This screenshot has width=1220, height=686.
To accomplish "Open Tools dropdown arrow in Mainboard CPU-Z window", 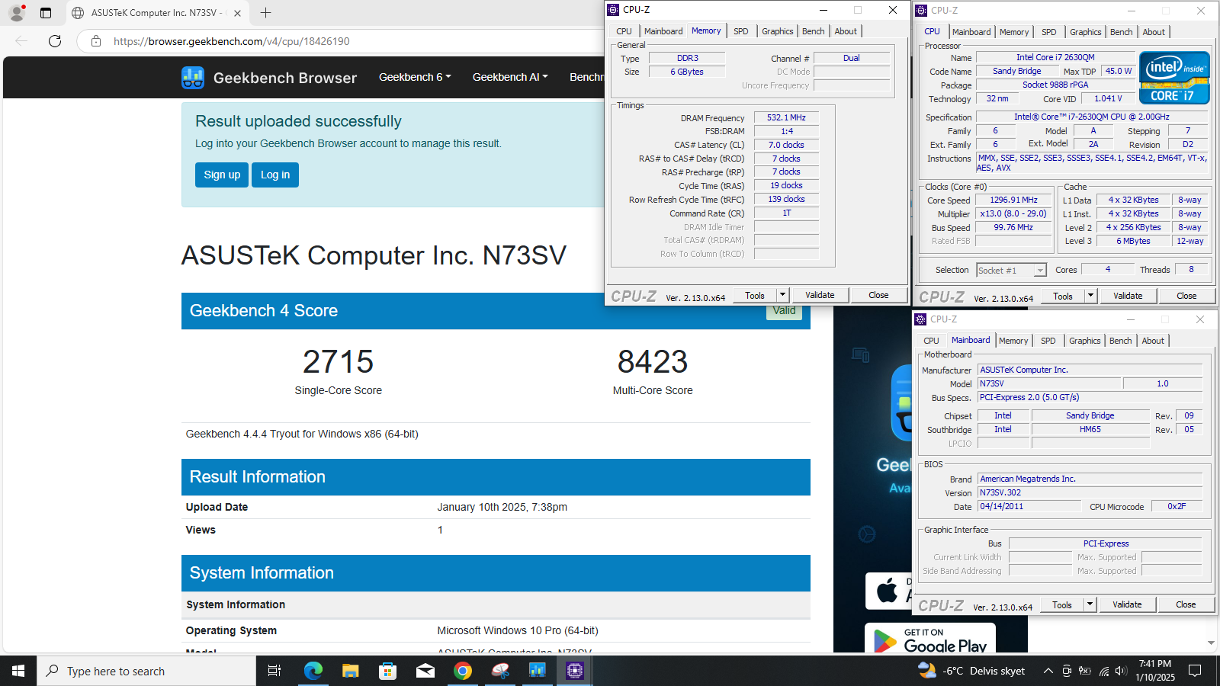I will click(x=1090, y=604).
